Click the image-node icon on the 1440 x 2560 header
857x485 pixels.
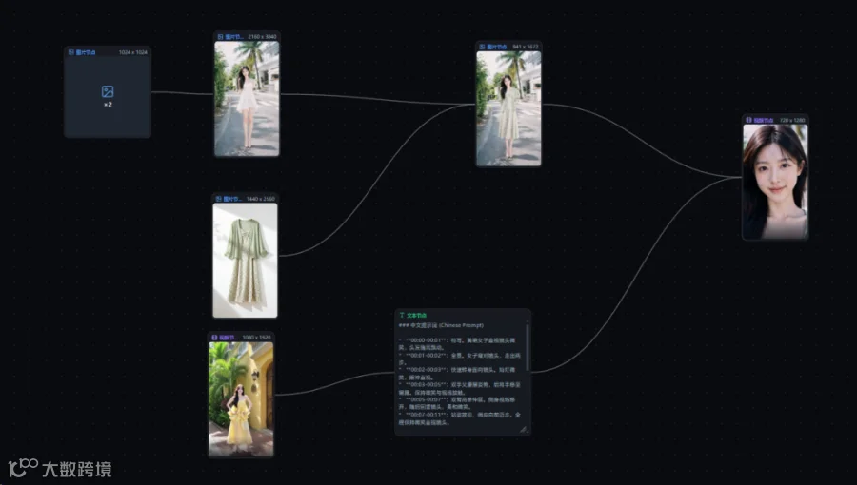click(x=219, y=199)
